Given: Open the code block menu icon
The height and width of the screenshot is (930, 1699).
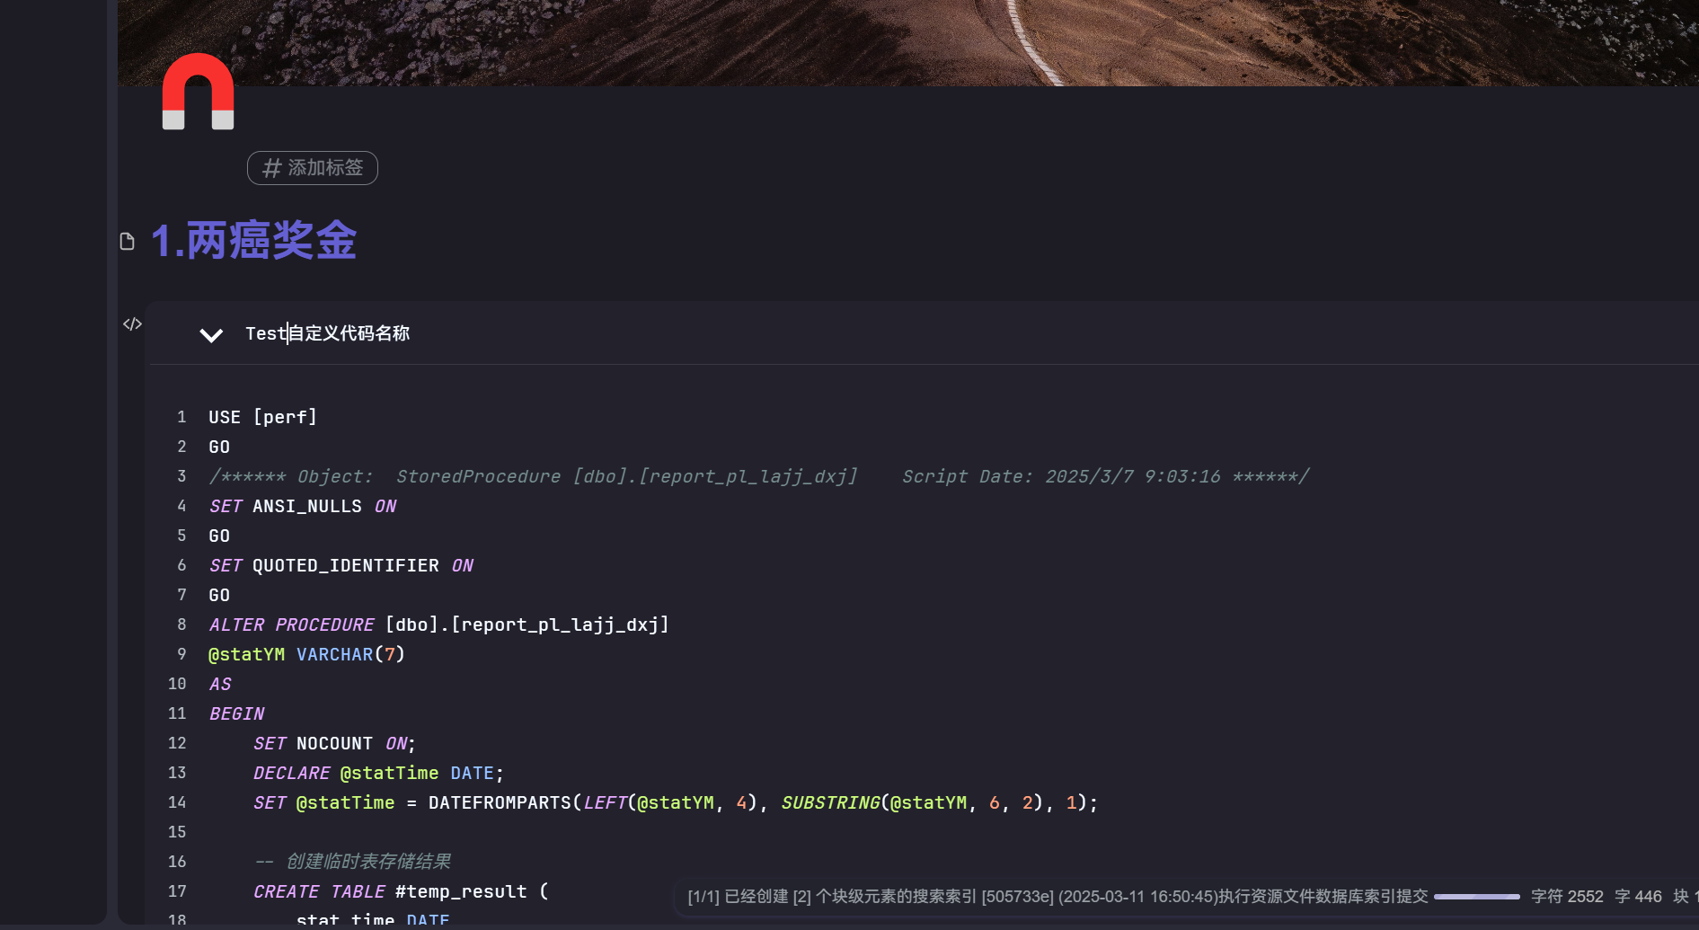Looking at the screenshot, I should click(132, 324).
